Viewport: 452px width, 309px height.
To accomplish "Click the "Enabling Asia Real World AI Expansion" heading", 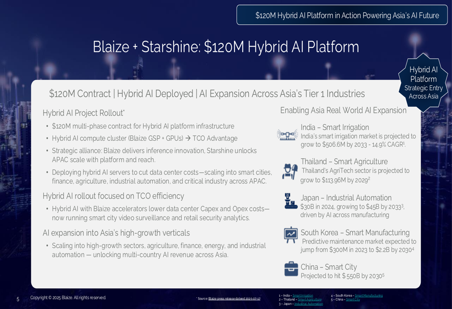I will (344, 111).
